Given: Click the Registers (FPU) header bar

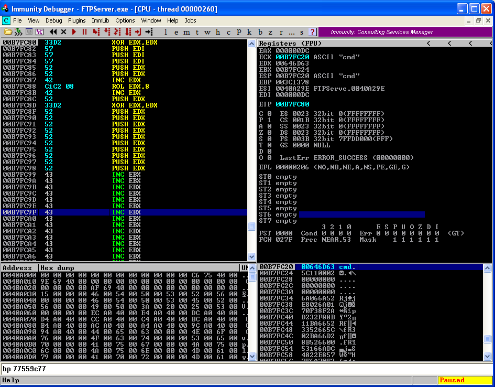Looking at the screenshot, I should (375, 44).
